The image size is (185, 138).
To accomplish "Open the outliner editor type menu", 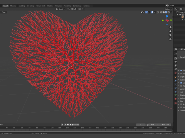I will [x=177, y=9].
